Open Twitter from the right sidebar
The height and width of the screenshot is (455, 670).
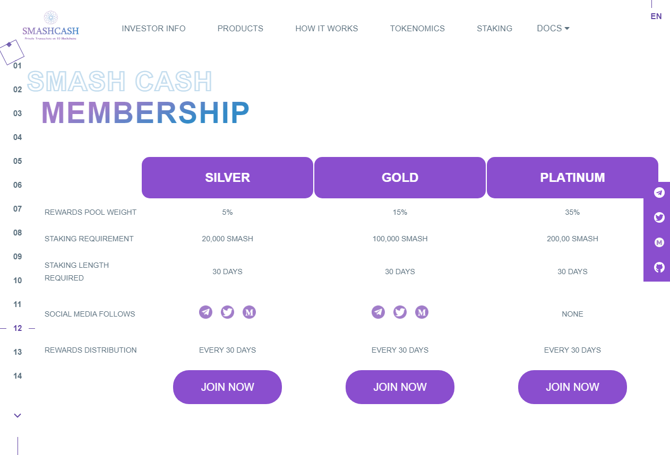[659, 217]
